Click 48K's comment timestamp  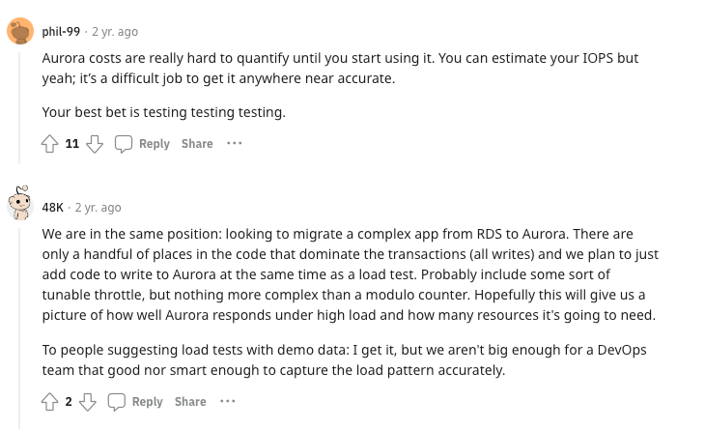(x=99, y=207)
